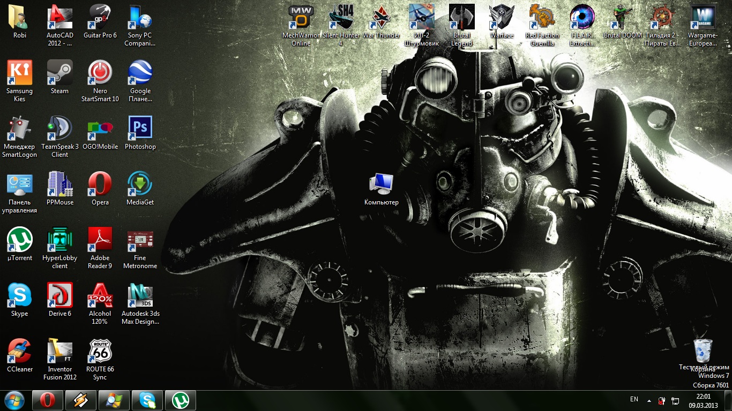Select the CCleaner desktop icon
732x411 pixels.
coord(19,351)
